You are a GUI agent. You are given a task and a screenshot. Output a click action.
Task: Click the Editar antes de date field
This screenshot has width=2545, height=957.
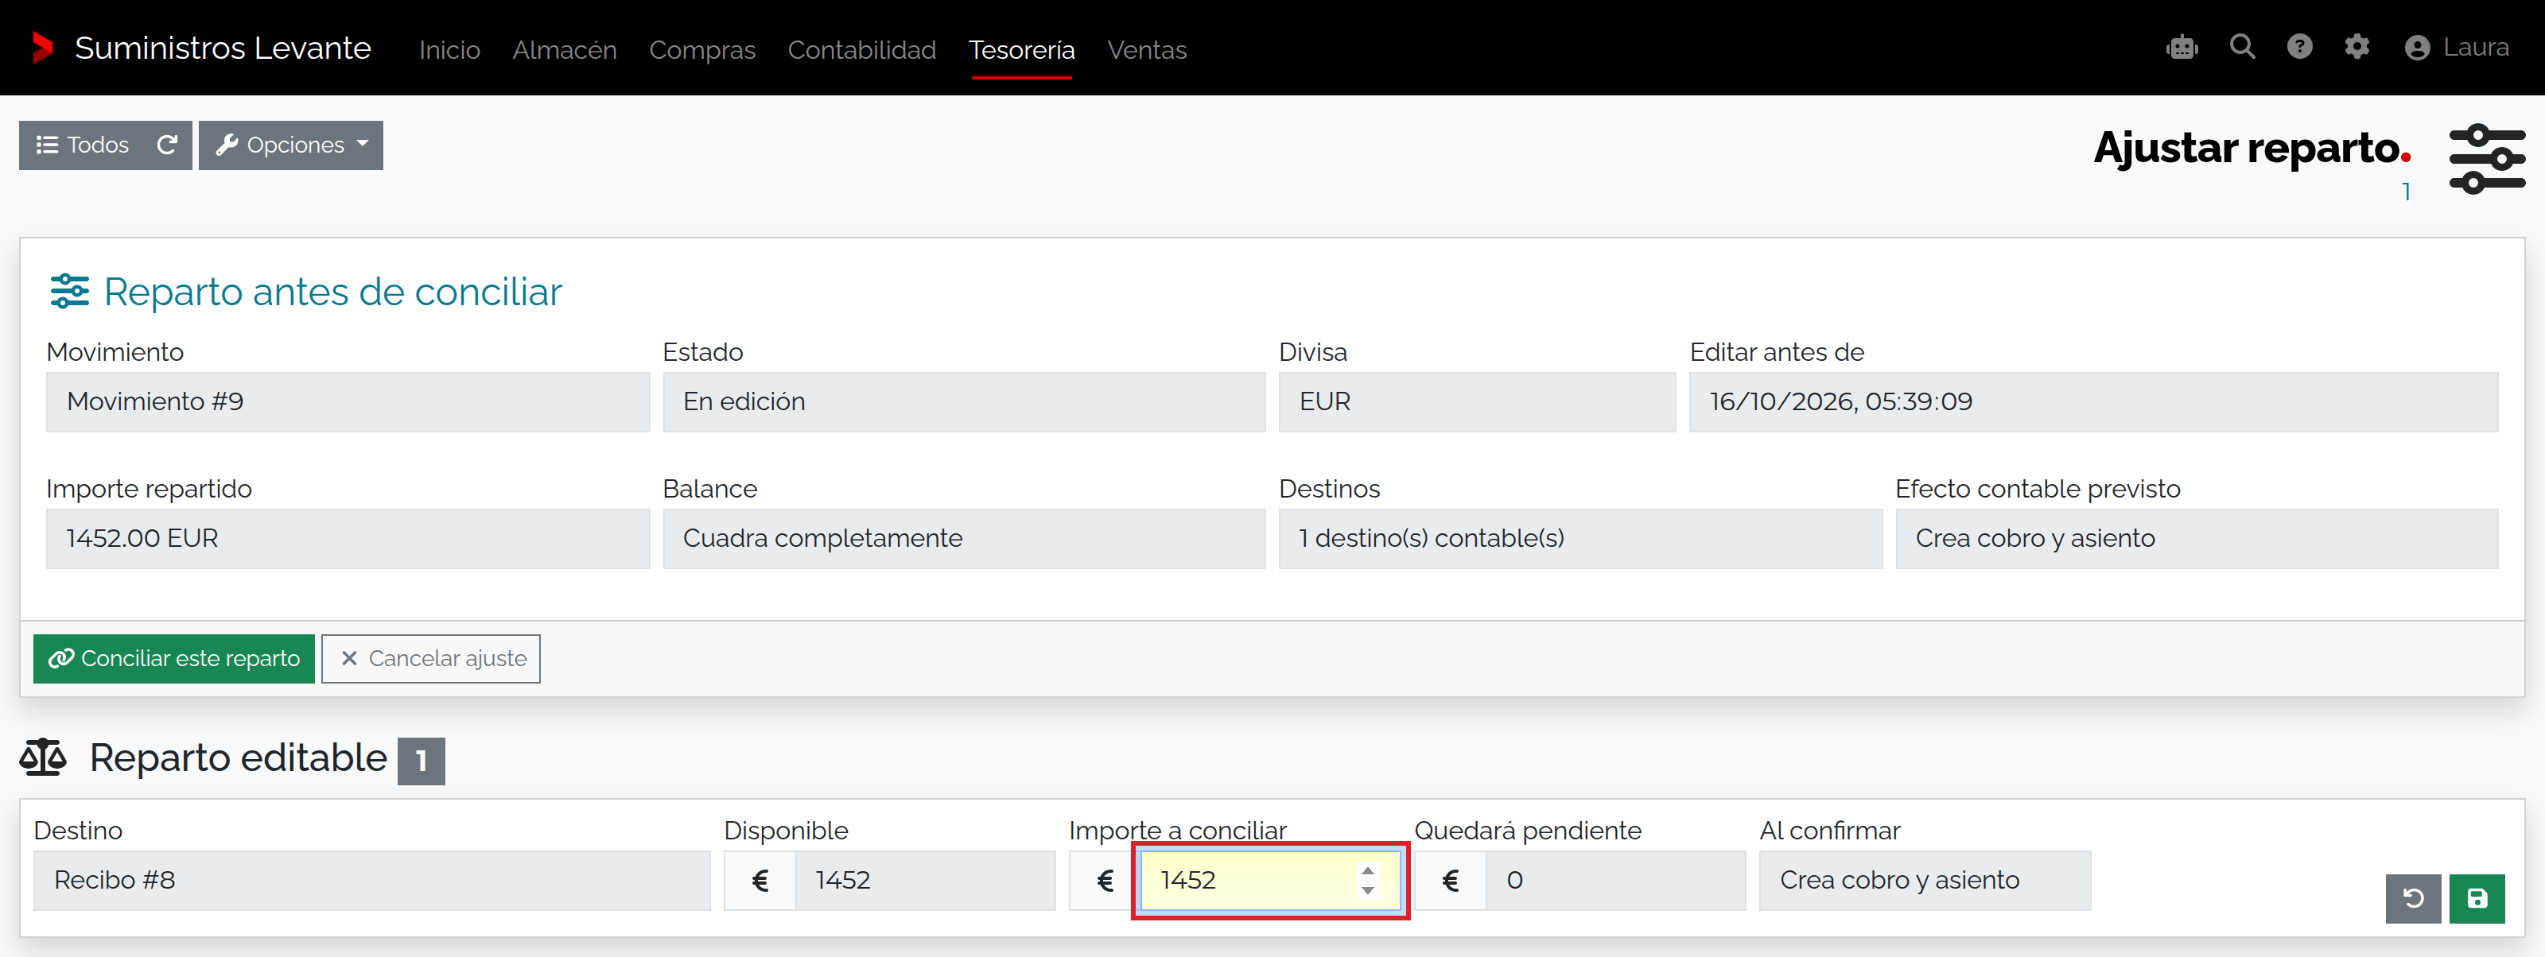coord(2093,402)
